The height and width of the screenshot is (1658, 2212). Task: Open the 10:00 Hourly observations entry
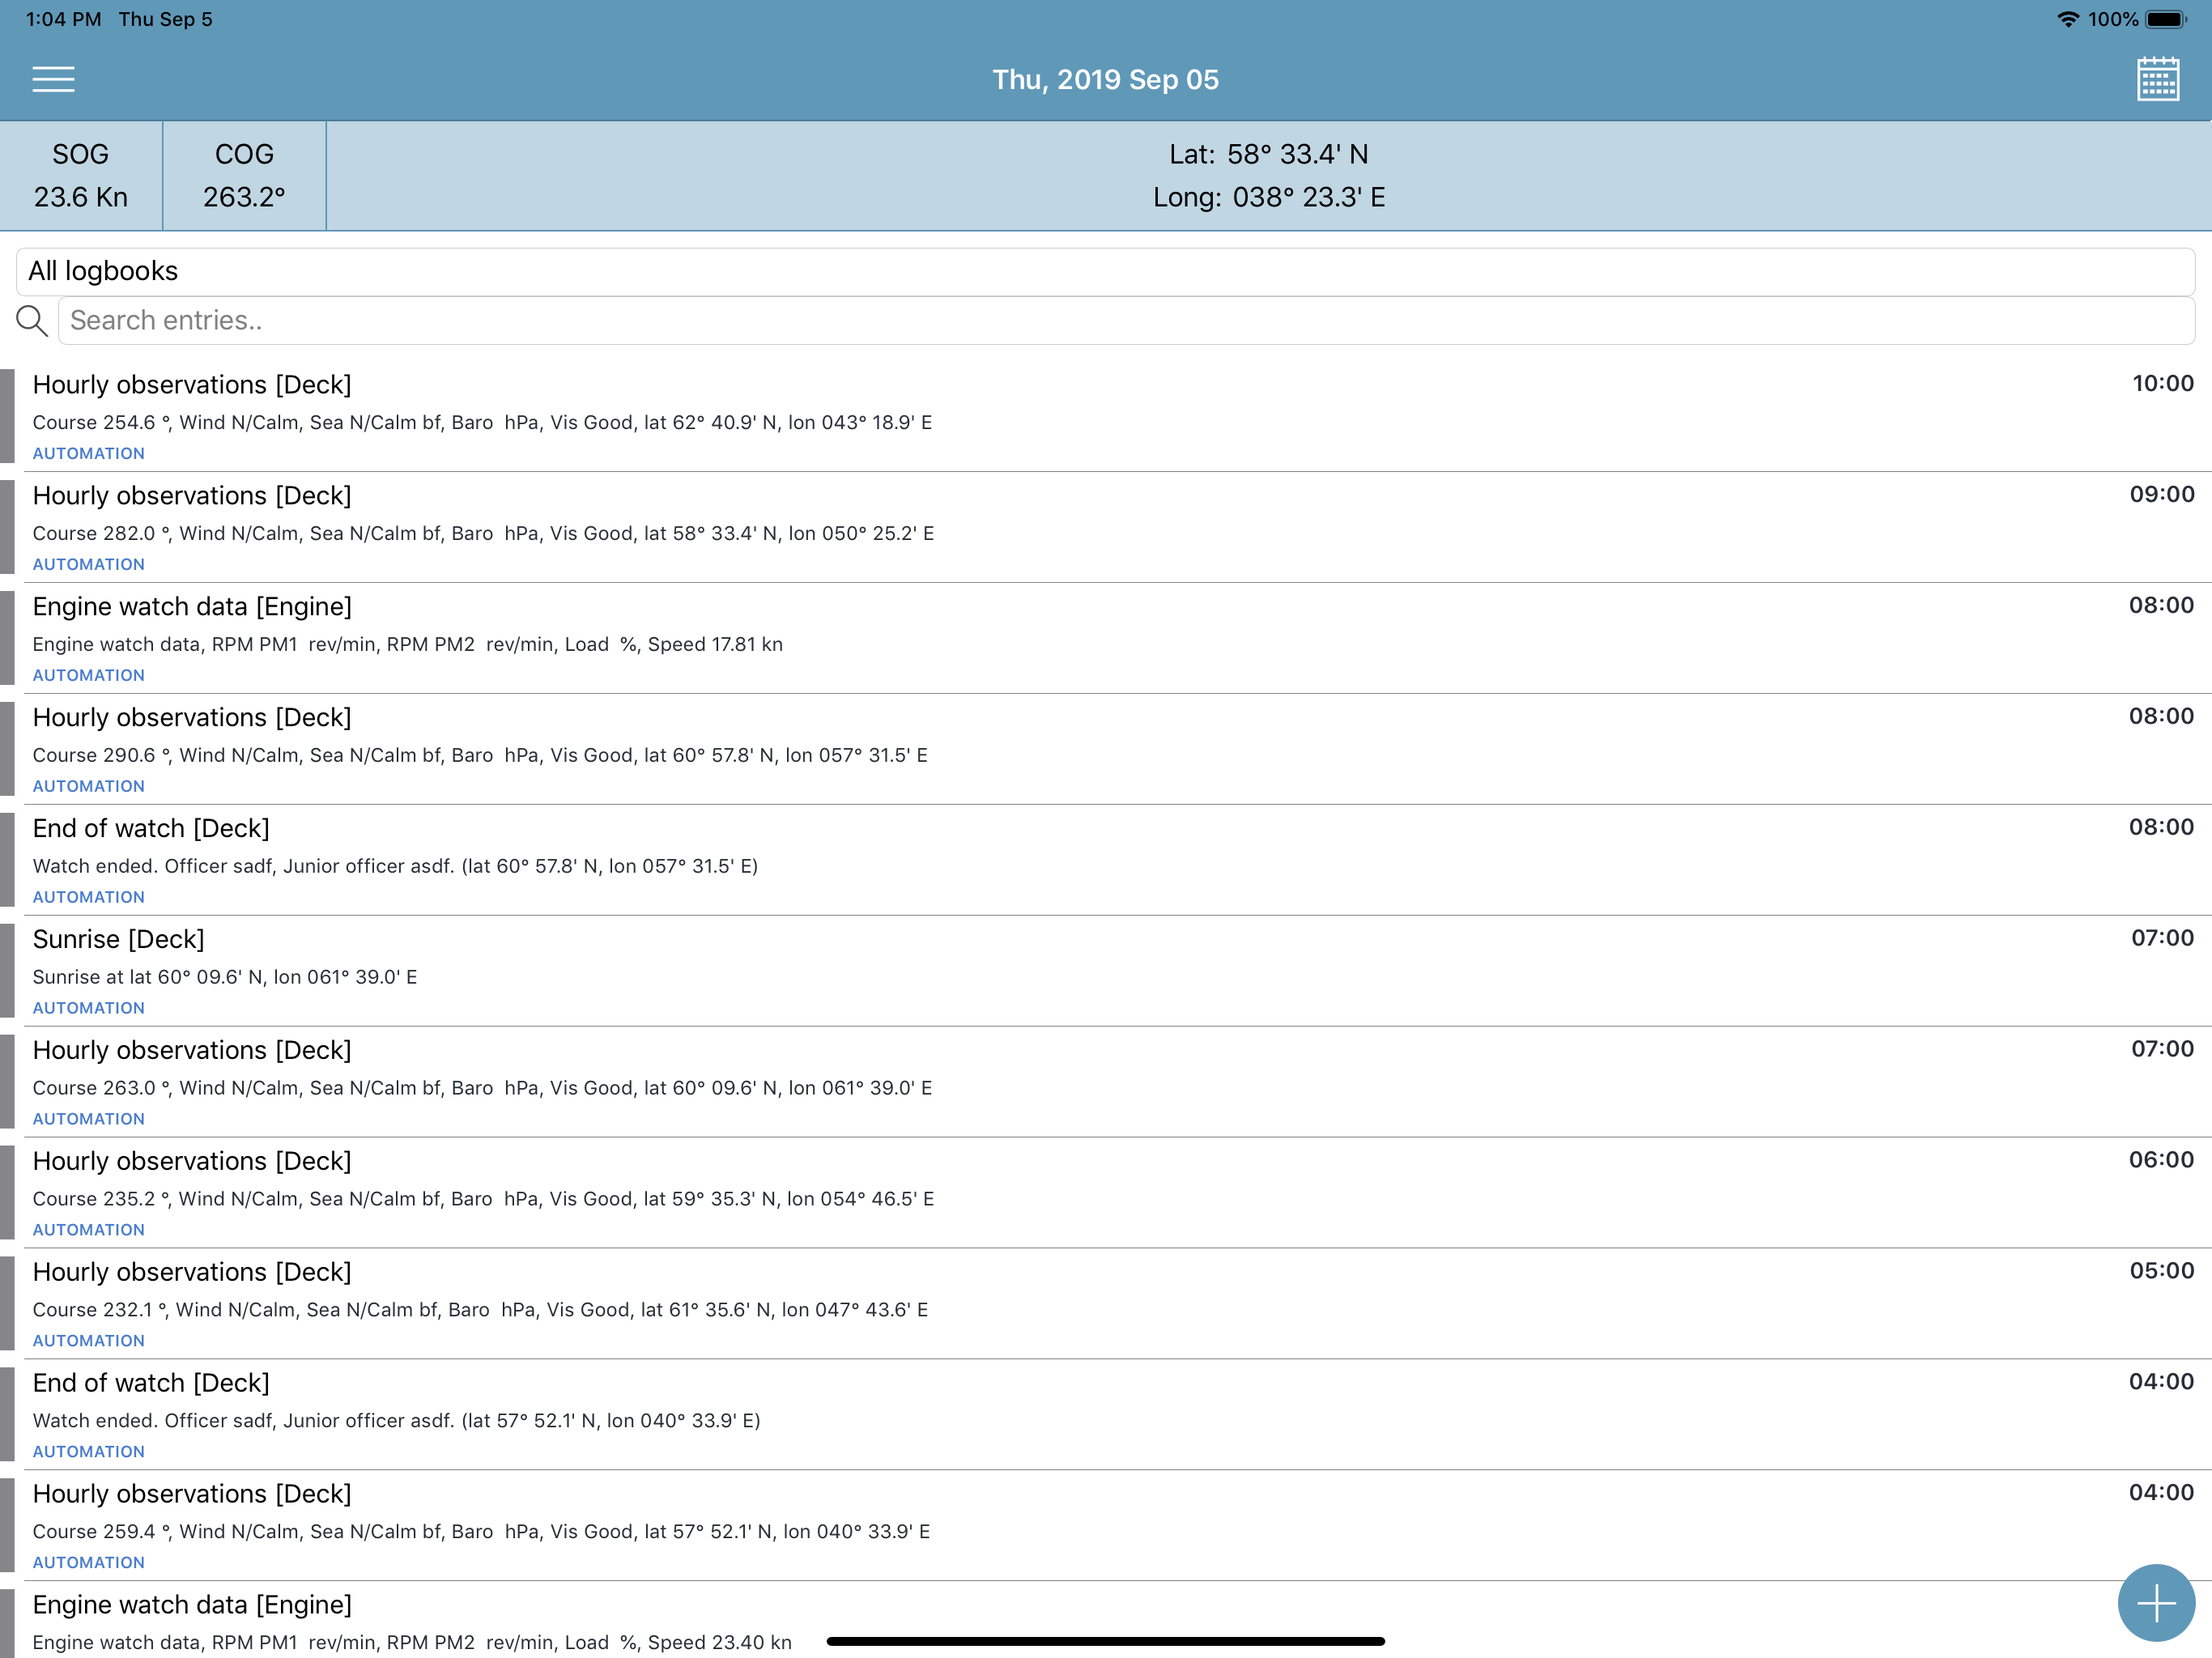click(1106, 416)
